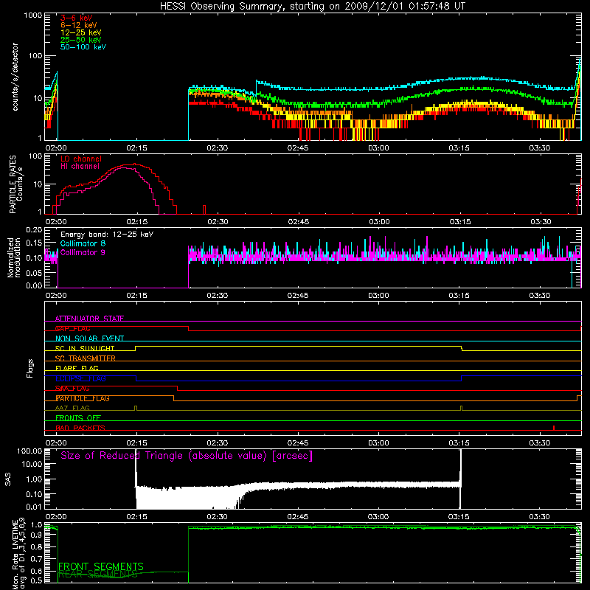Image resolution: width=590 pixels, height=590 pixels.
Task: Select the 3-6 keV legend label
Action: coord(77,18)
